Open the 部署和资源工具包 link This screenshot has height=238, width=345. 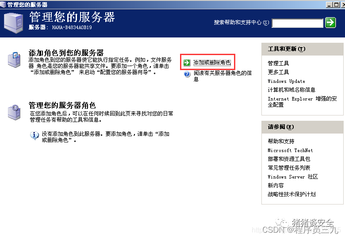point(289,159)
